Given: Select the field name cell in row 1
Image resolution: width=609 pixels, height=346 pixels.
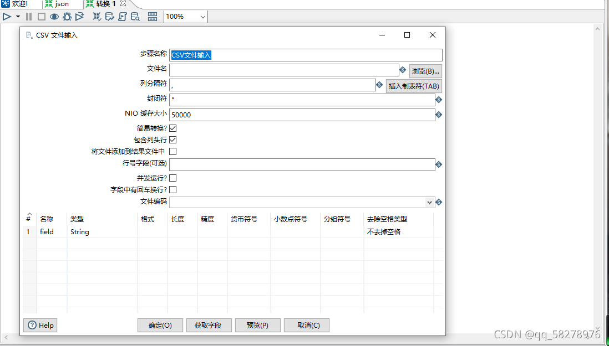Looking at the screenshot, I should (x=52, y=232).
